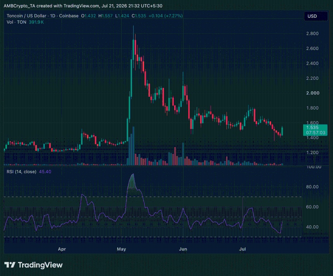Click the open value O1.432
The height and width of the screenshot is (276, 333).
(88, 16)
